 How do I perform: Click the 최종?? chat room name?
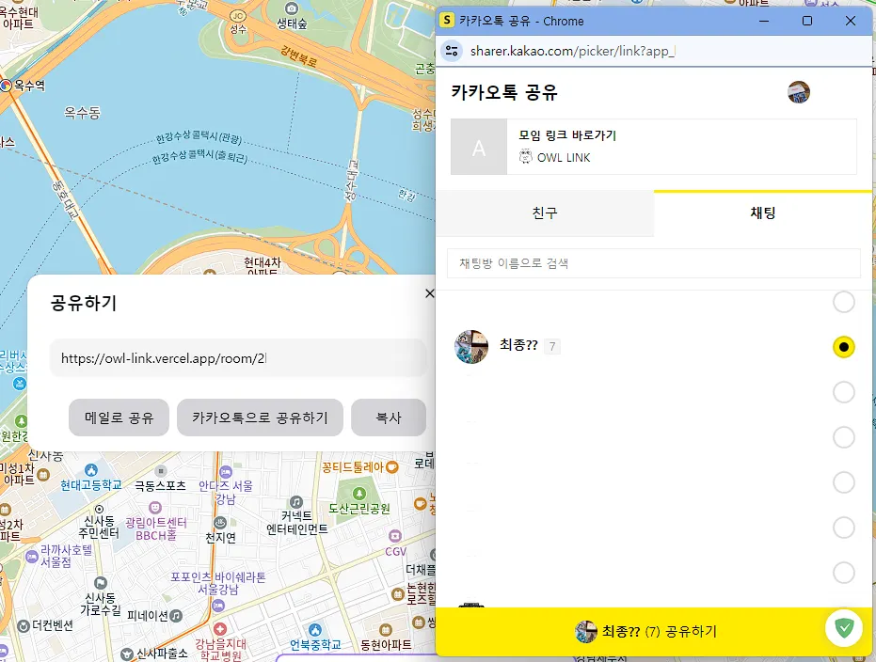click(x=518, y=345)
